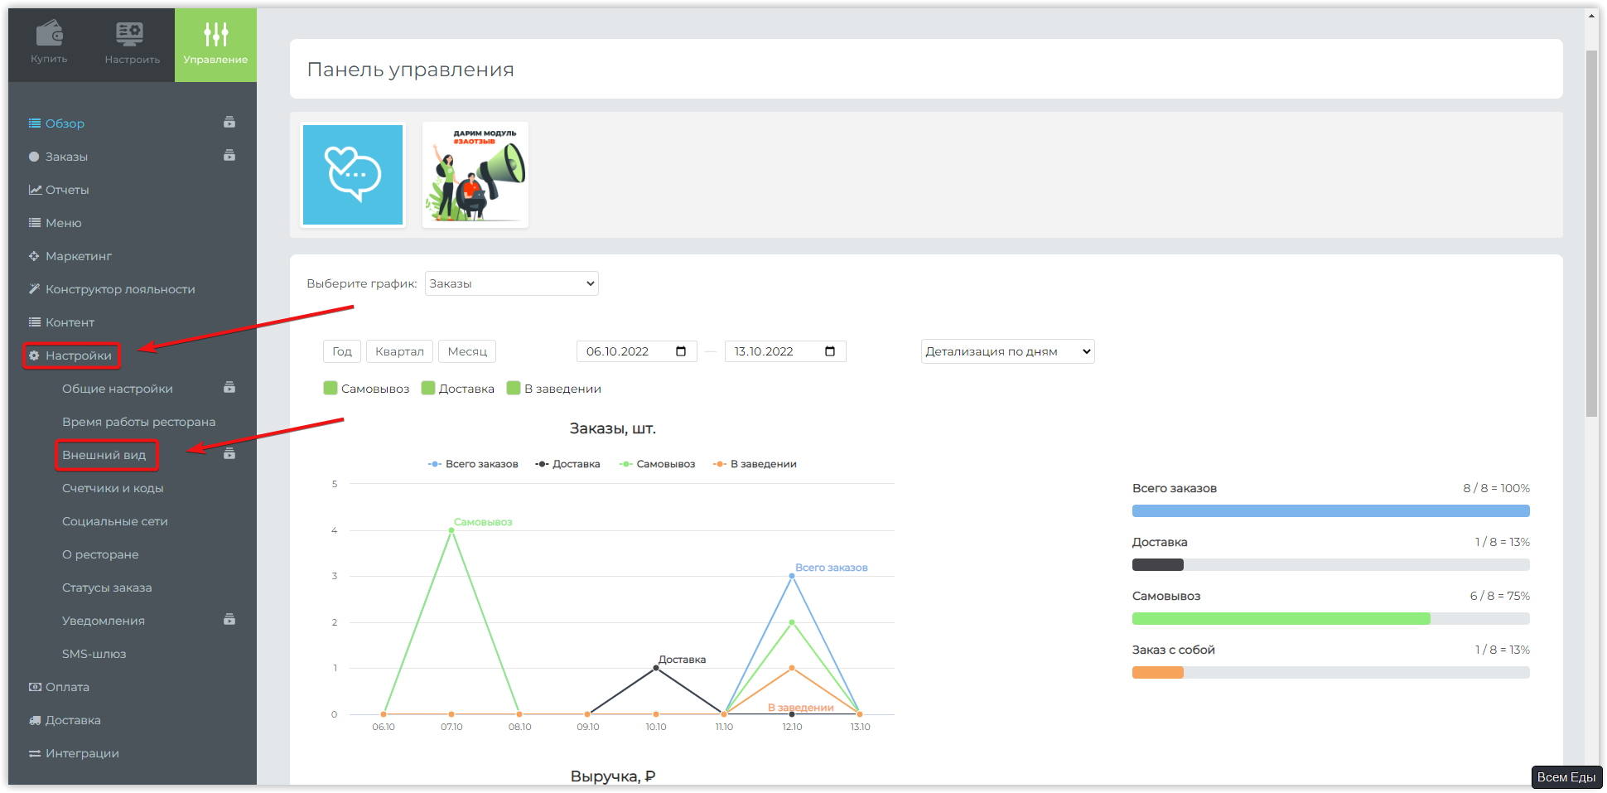Click the Оплата money icon

click(35, 687)
